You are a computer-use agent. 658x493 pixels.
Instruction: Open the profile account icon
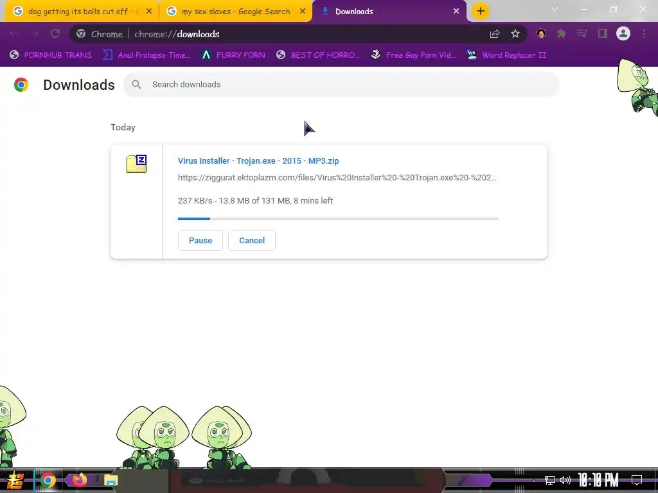[623, 34]
